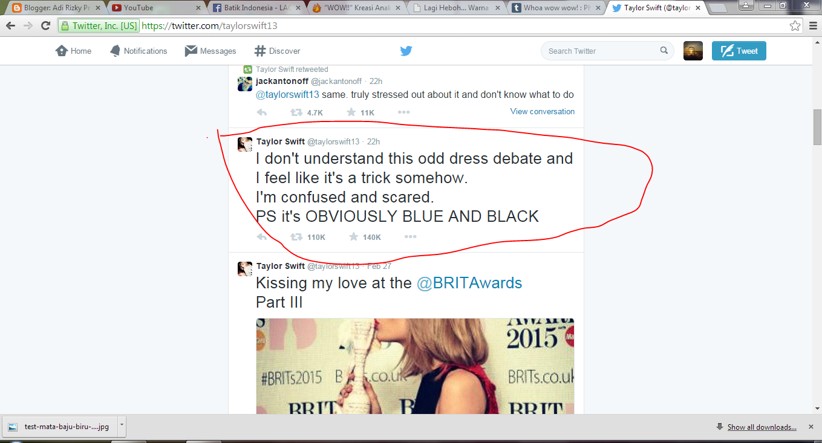Click Taylor Swift avatar on dress tweet

click(245, 144)
